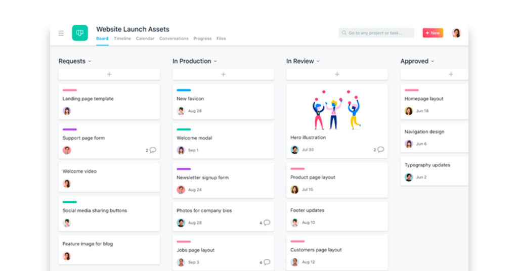Open comments on Support page form card
518x271 pixels.
[151, 150]
